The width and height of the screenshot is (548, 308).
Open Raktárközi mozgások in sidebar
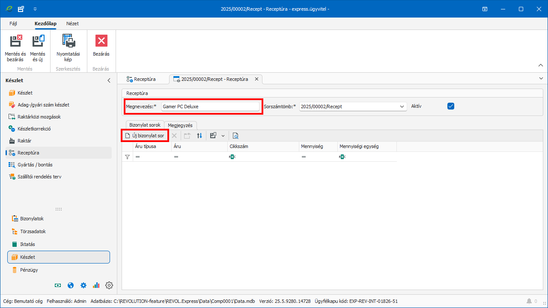pyautogui.click(x=59, y=117)
